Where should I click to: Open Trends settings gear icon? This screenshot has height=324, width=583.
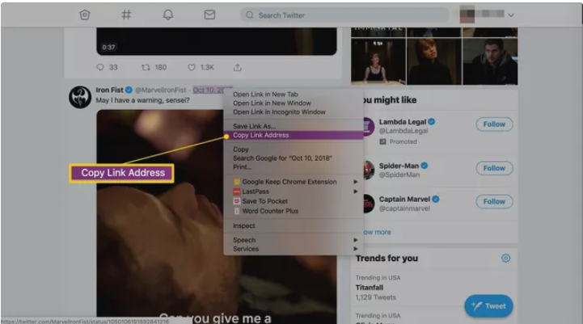click(505, 258)
